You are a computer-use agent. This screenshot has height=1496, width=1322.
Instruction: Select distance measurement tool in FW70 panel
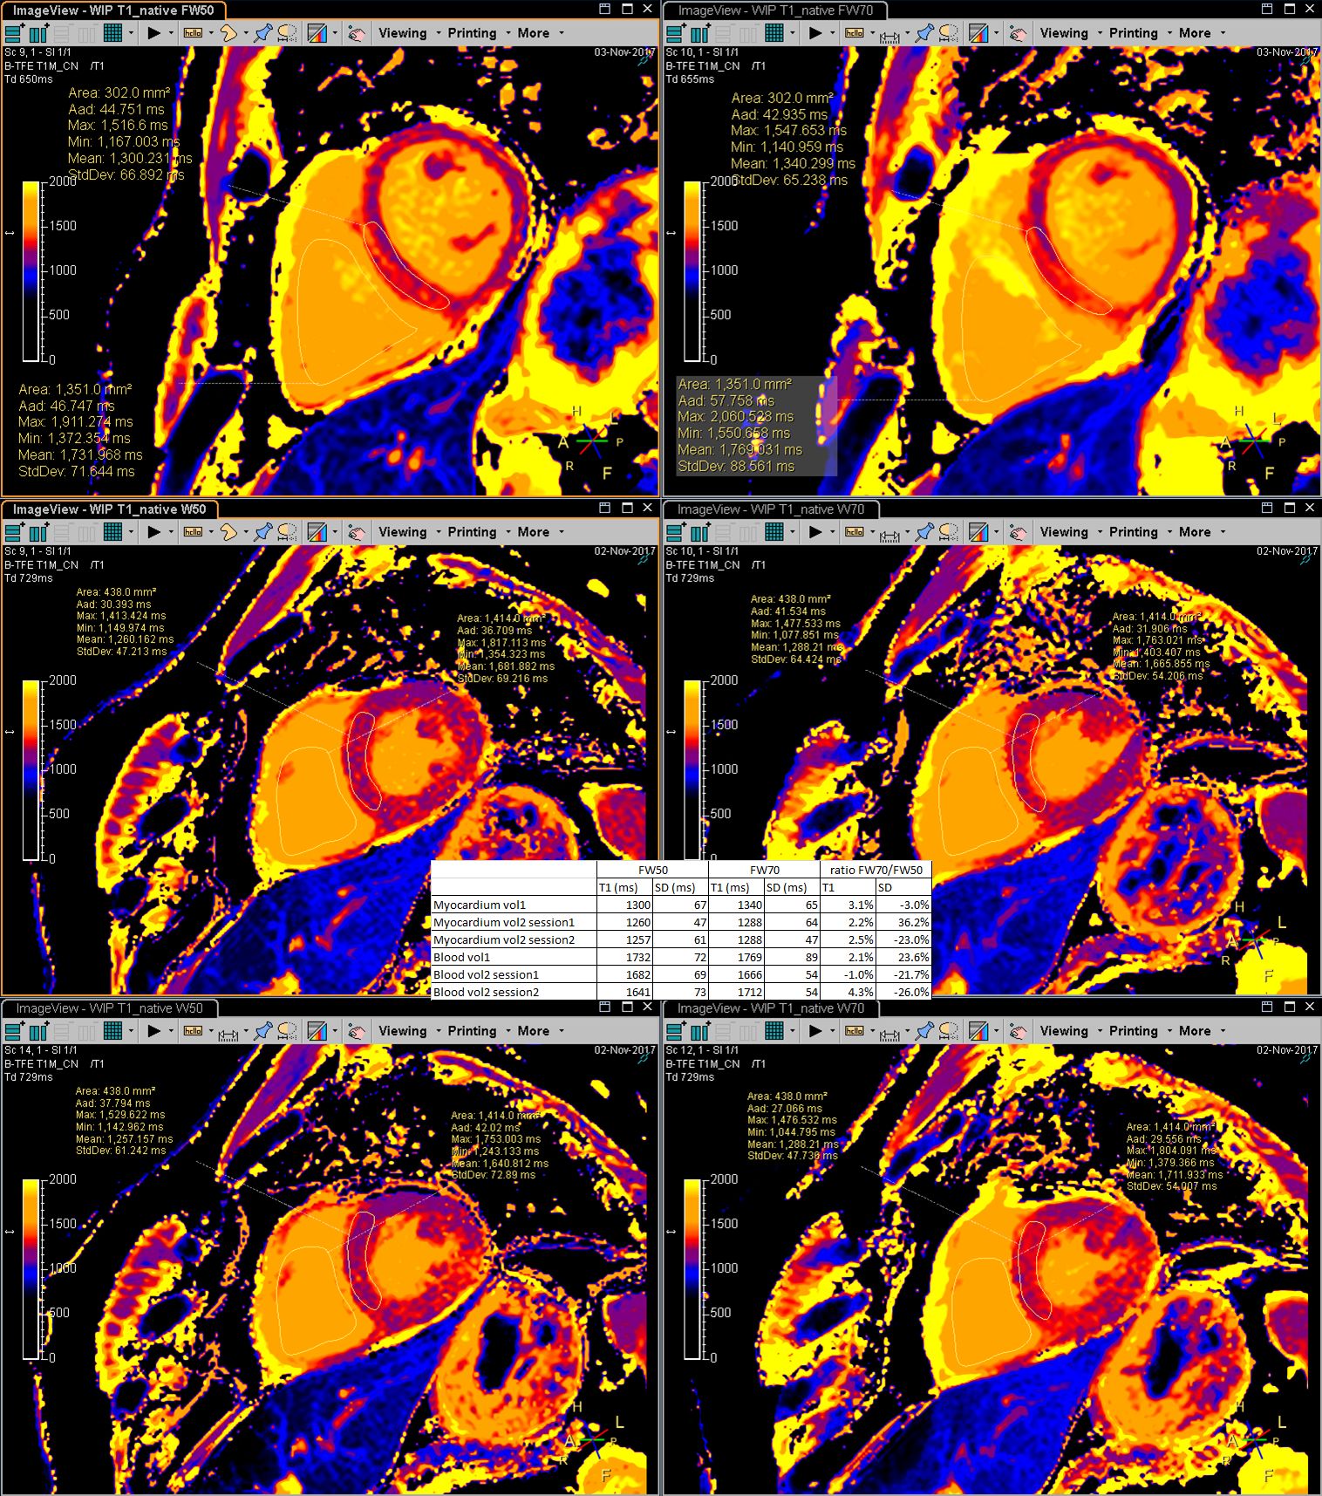(x=889, y=34)
